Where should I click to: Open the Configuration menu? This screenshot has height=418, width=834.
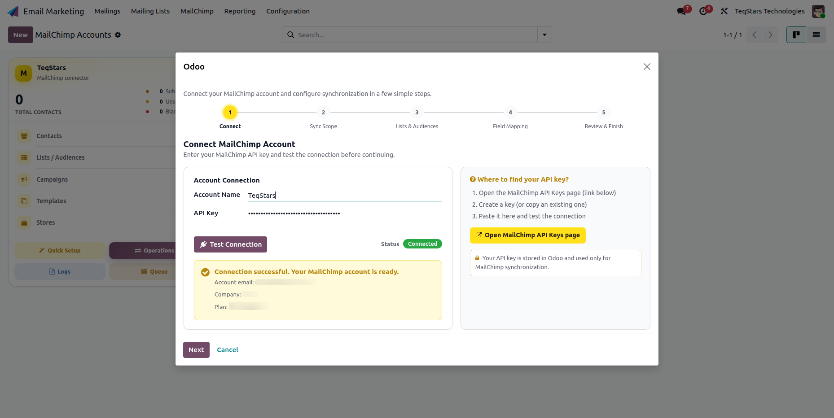(288, 11)
